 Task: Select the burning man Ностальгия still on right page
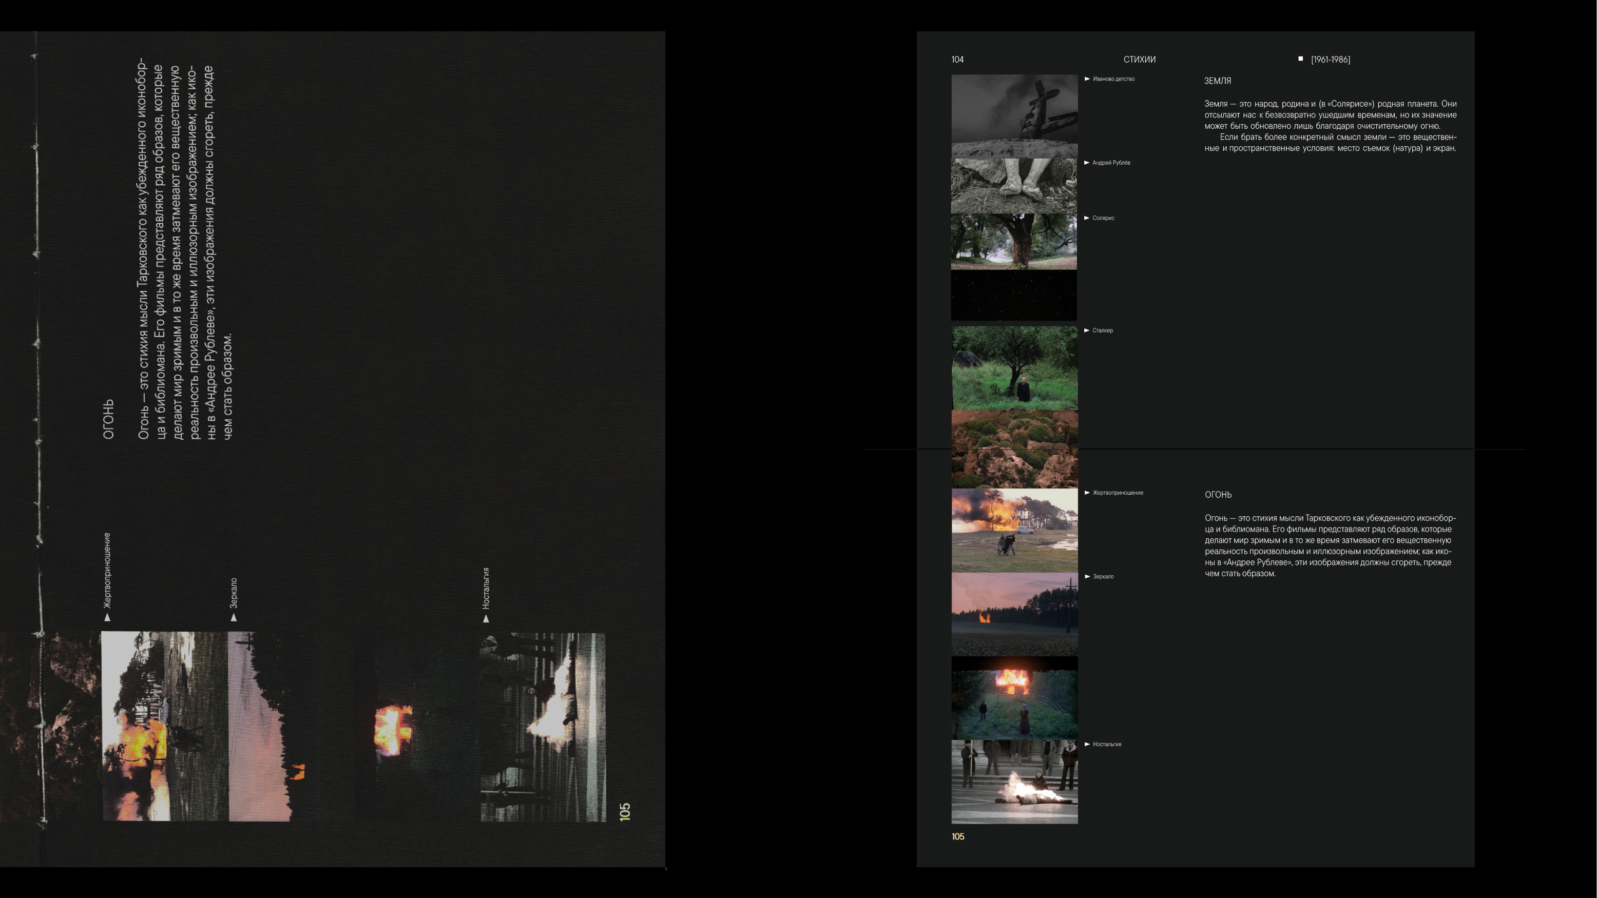pyautogui.click(x=1014, y=782)
